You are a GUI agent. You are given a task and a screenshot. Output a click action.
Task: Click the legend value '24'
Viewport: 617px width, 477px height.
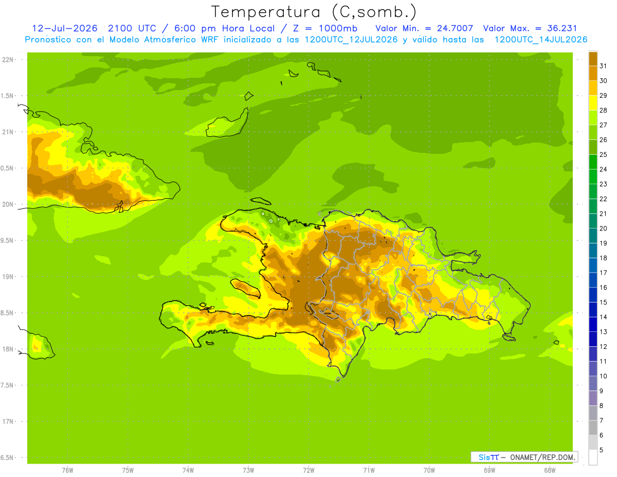604,169
